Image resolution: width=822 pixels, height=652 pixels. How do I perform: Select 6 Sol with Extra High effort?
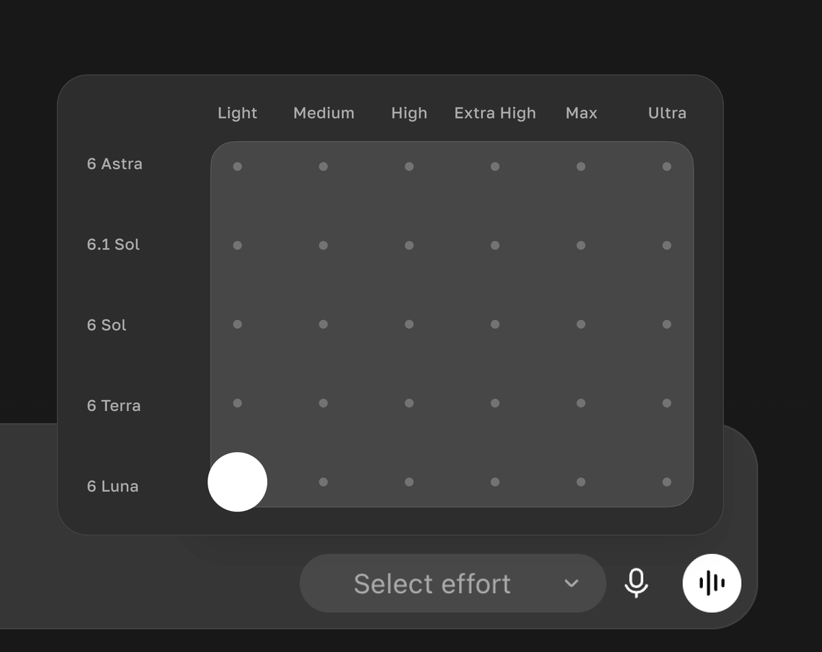click(495, 324)
